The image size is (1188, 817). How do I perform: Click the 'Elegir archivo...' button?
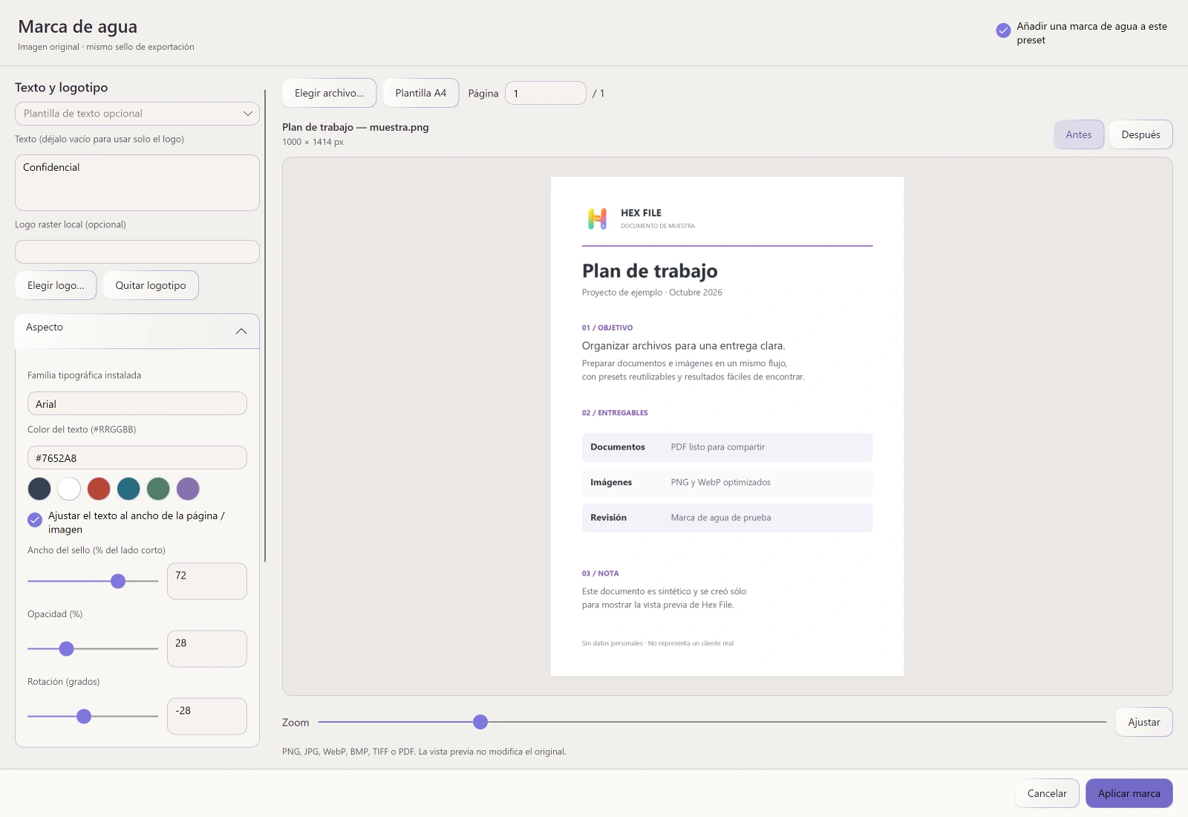[329, 93]
